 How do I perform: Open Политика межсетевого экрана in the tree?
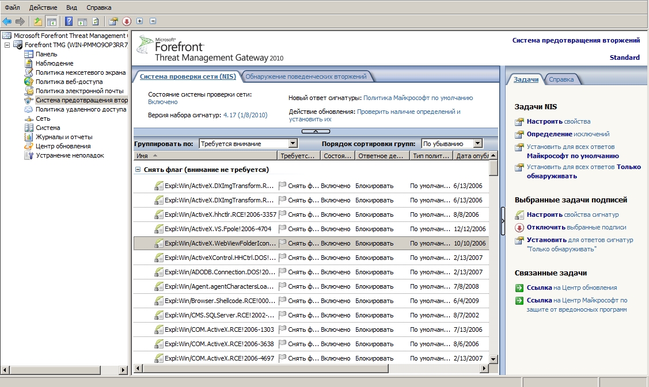click(x=80, y=72)
